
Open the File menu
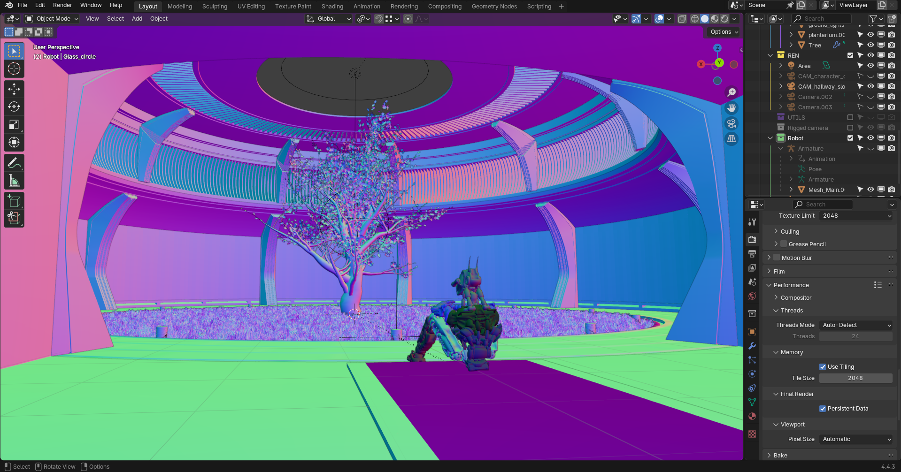pos(23,5)
